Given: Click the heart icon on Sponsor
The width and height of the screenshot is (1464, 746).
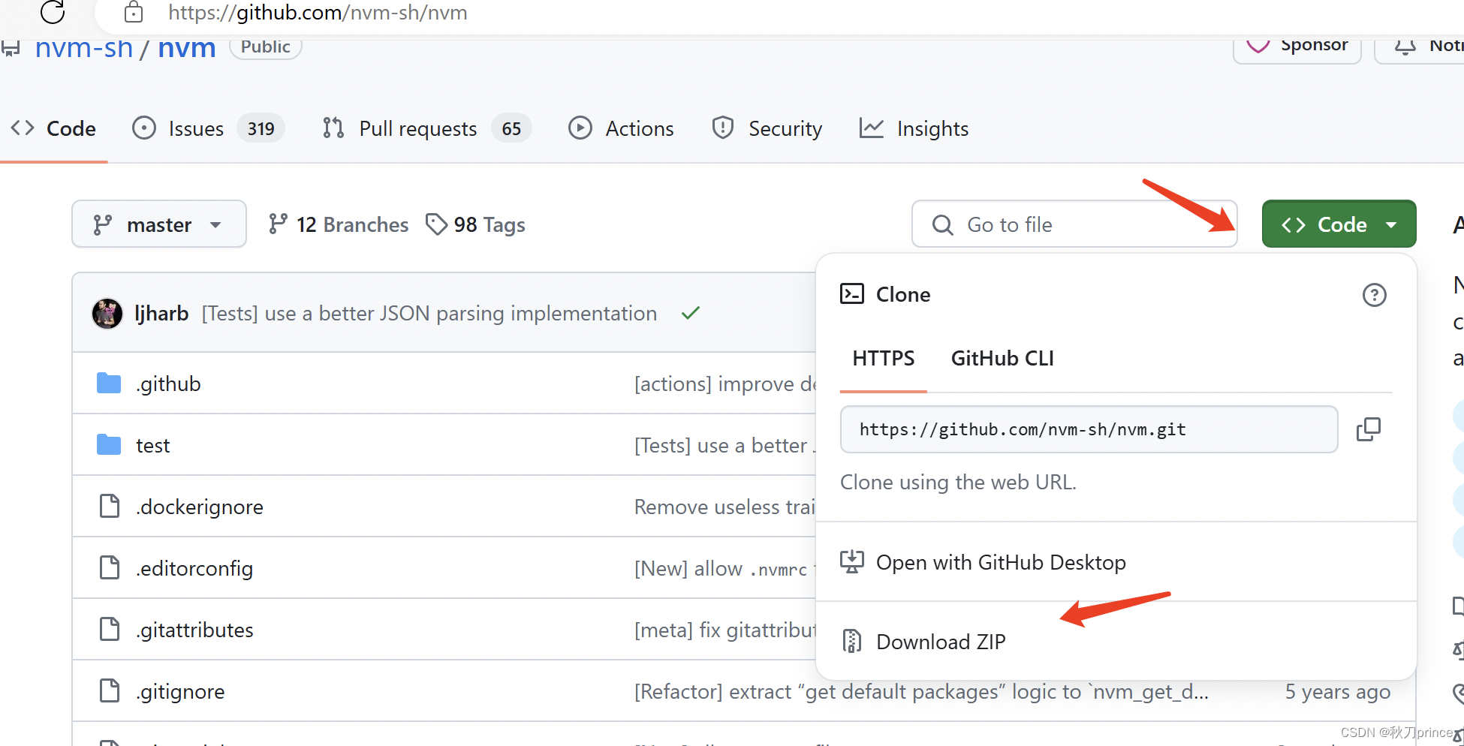Looking at the screenshot, I should pyautogui.click(x=1258, y=45).
